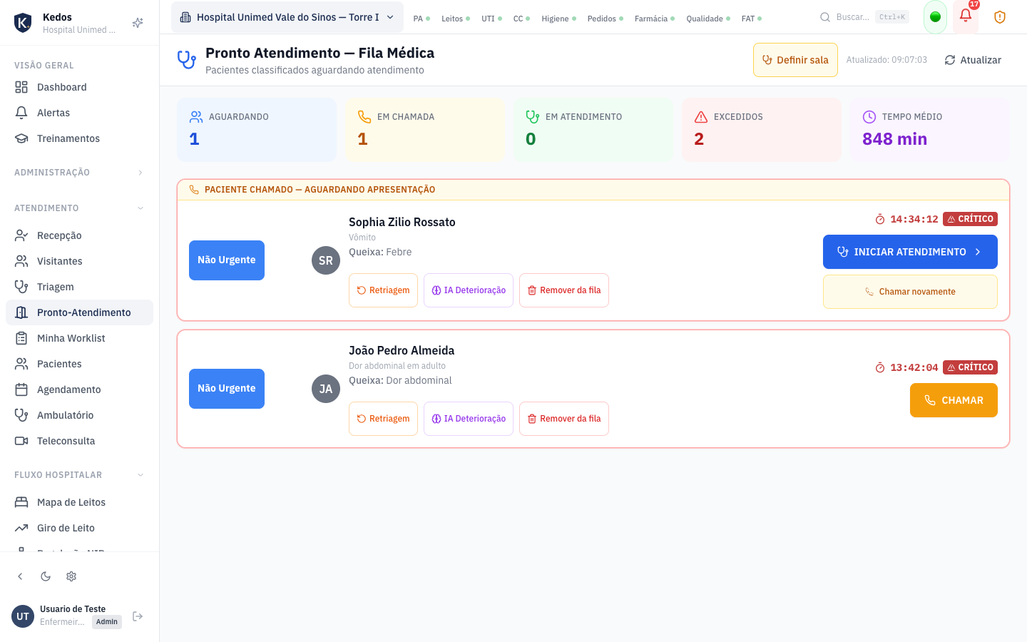Open Agendamento
The height and width of the screenshot is (642, 1027).
point(79,389)
